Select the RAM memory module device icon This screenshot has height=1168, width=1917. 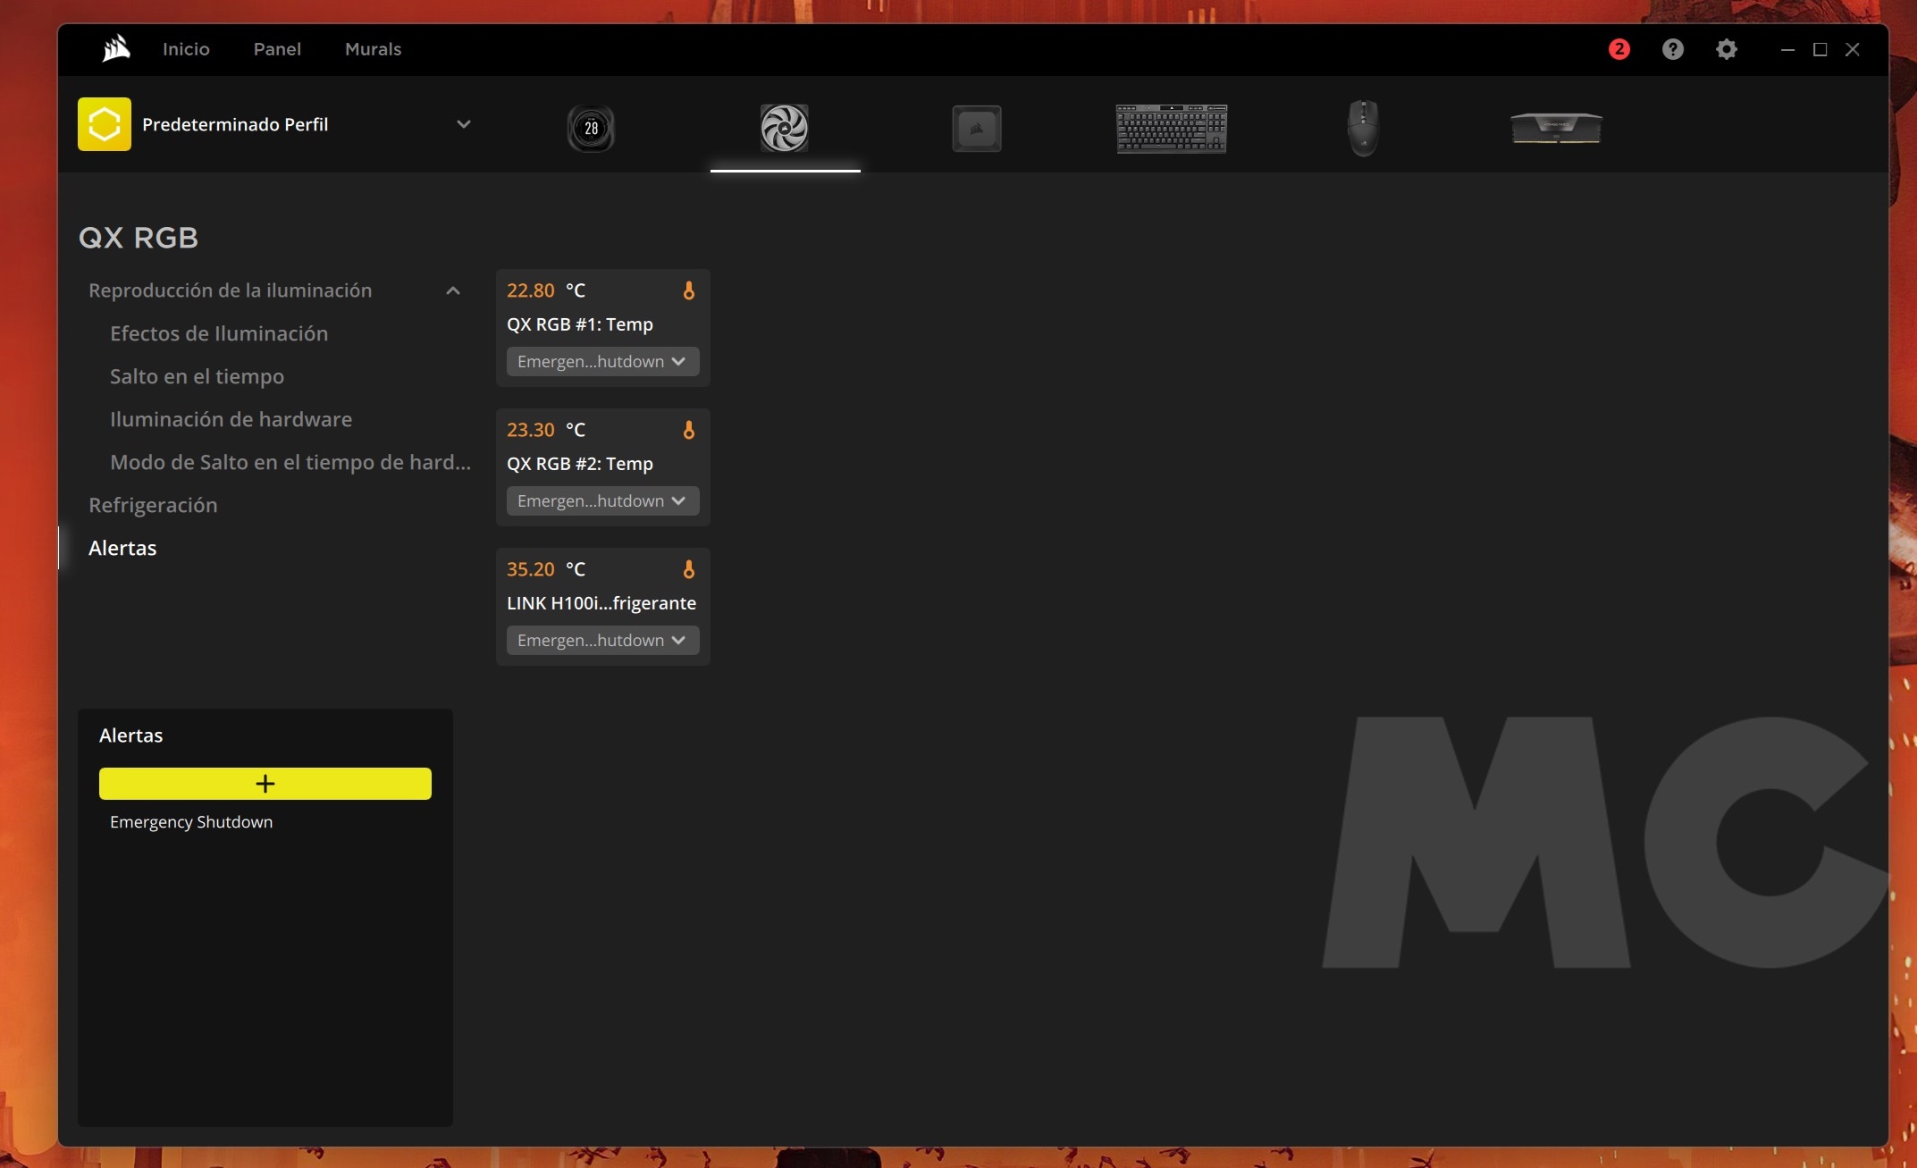pos(1556,128)
